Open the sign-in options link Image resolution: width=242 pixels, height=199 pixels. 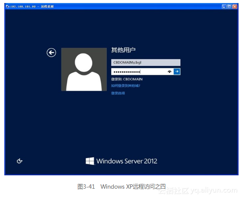pyautogui.click(x=118, y=93)
